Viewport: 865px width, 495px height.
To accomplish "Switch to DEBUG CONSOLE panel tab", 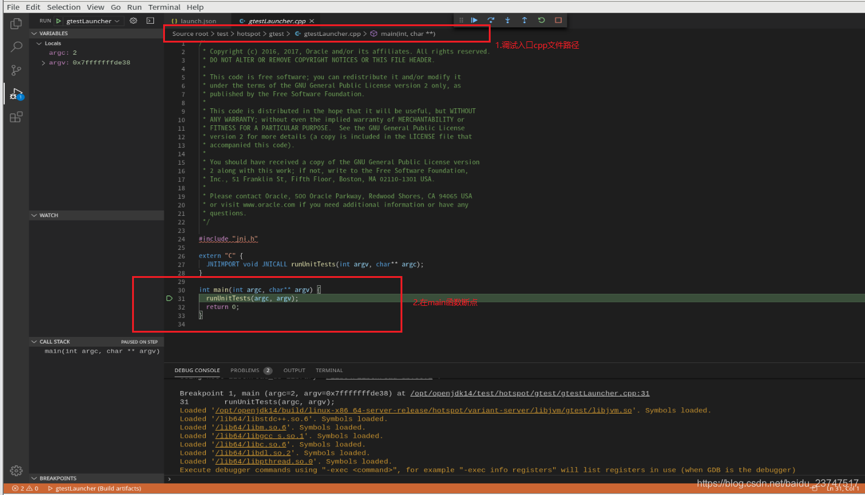I will (197, 370).
